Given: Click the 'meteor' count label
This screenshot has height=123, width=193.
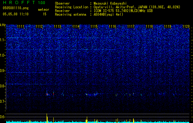Looking at the screenshot, I should [44, 10].
